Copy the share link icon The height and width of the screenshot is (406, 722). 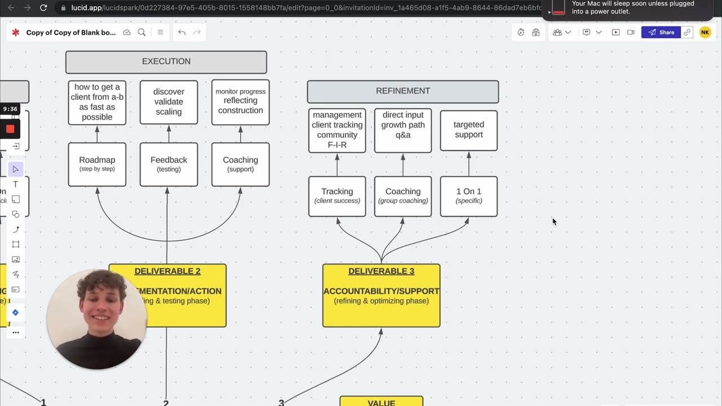[x=688, y=32]
